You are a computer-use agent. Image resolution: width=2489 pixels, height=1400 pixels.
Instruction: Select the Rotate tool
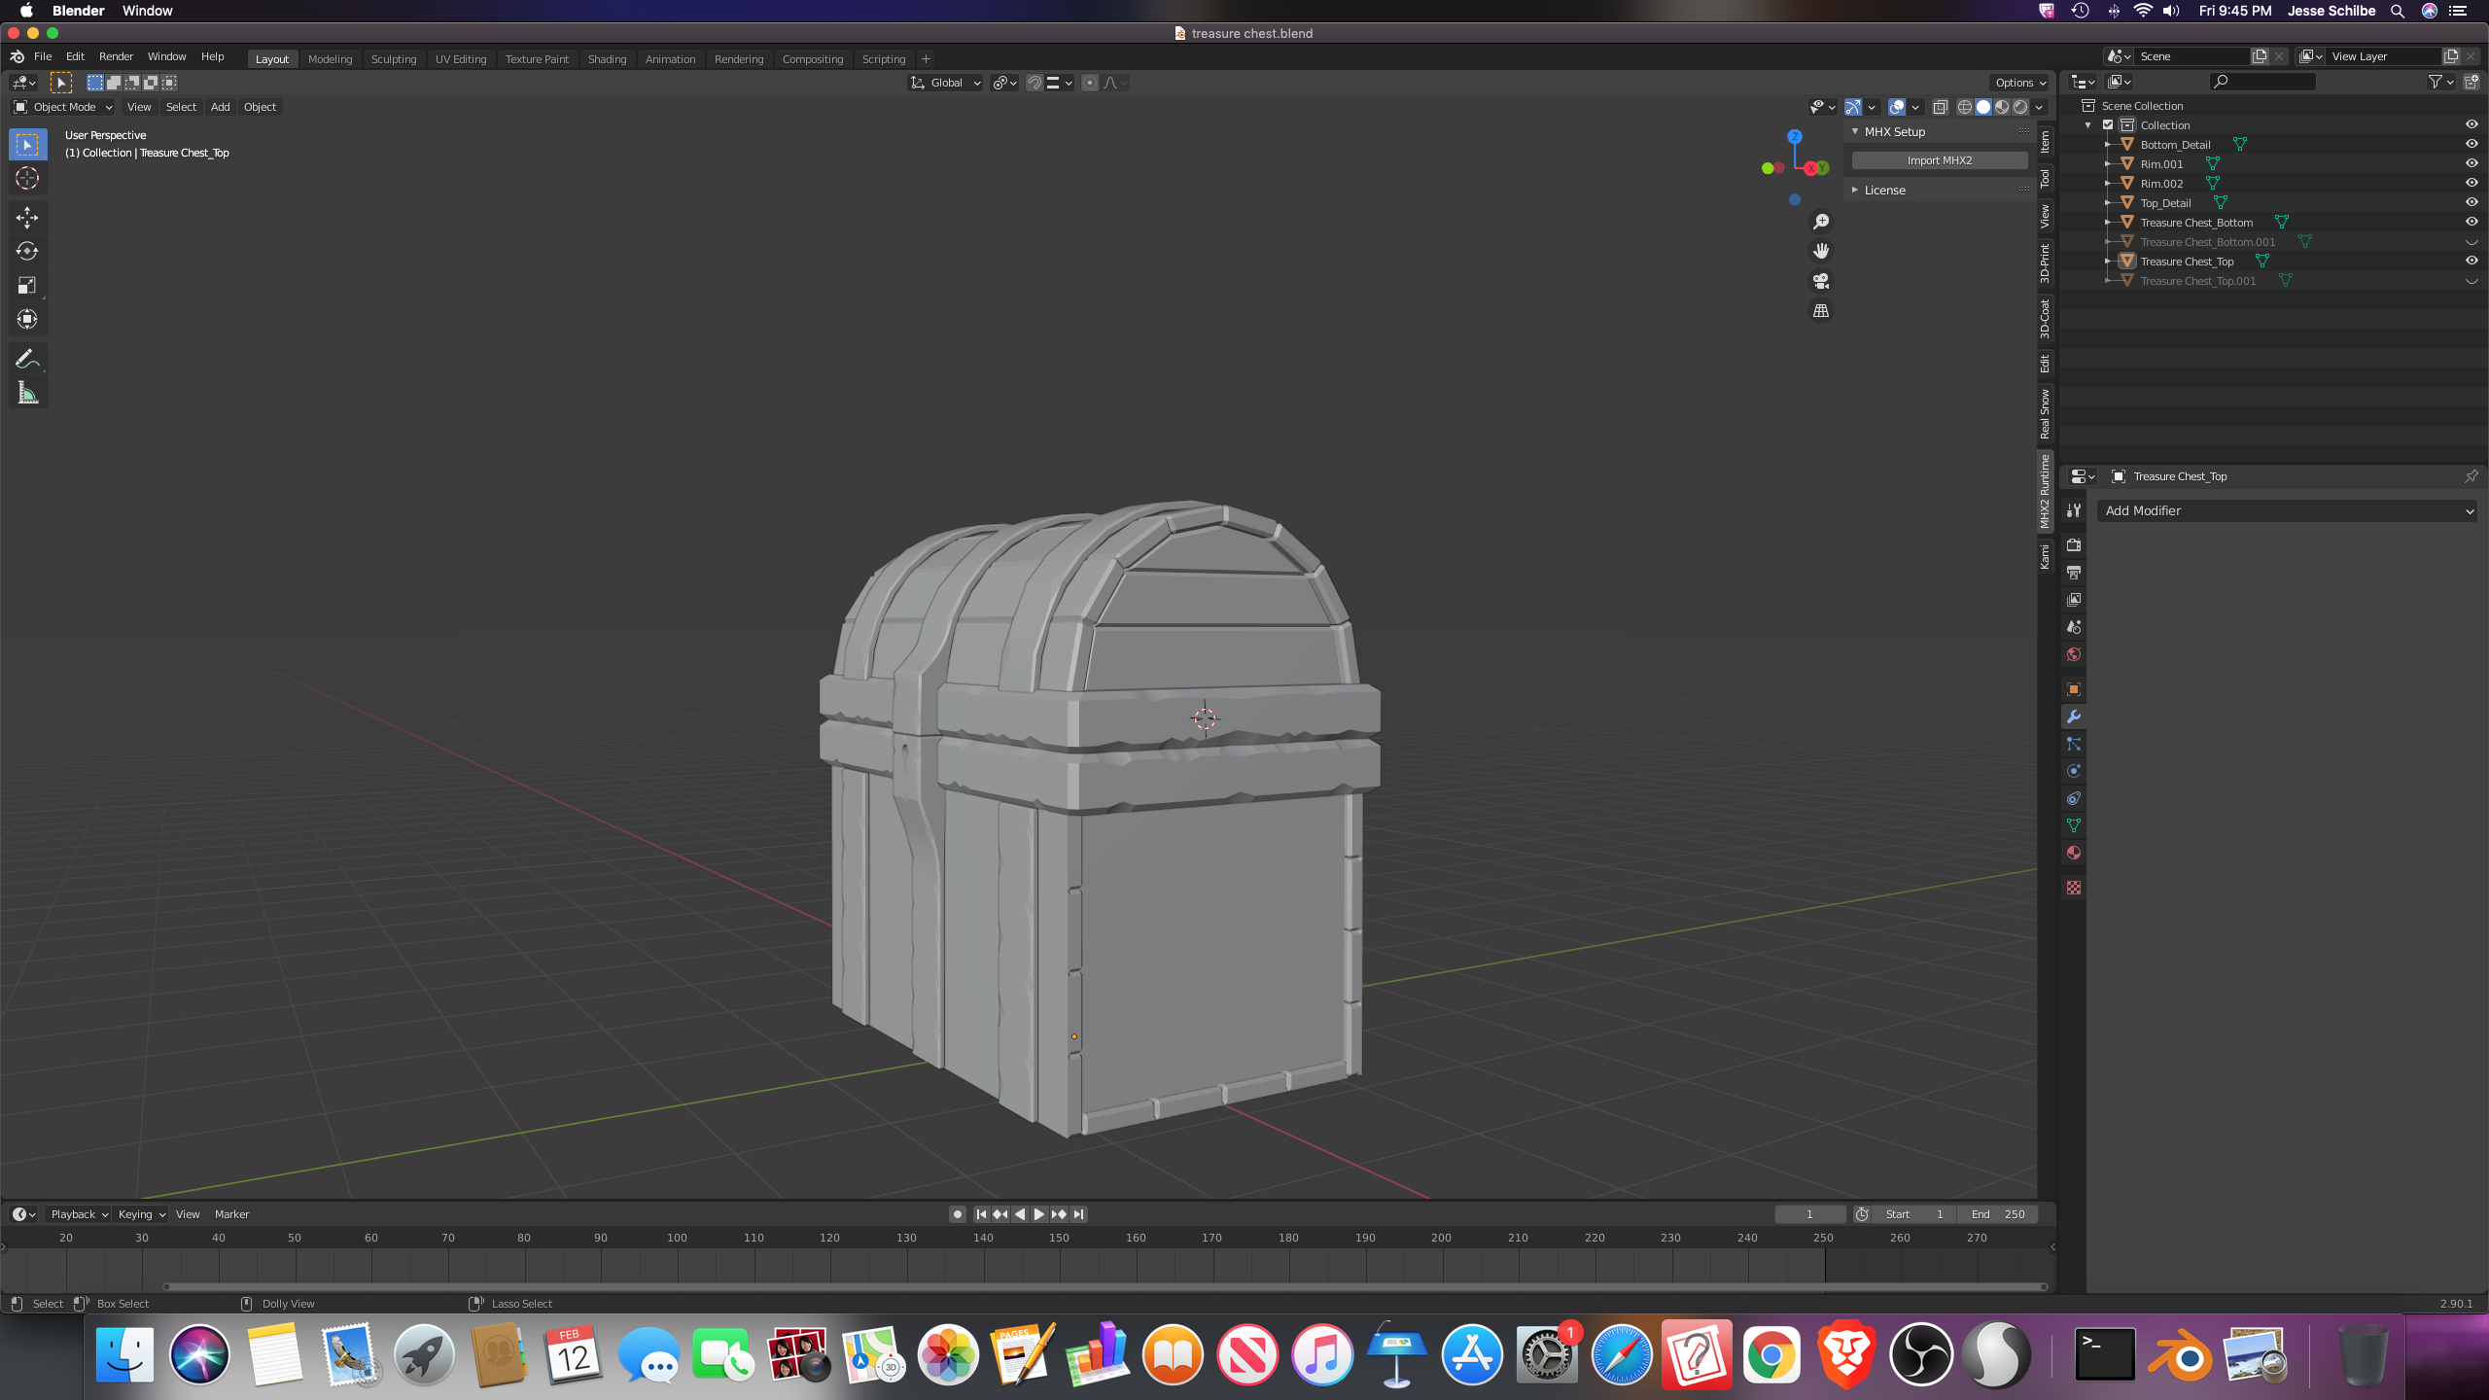[27, 251]
